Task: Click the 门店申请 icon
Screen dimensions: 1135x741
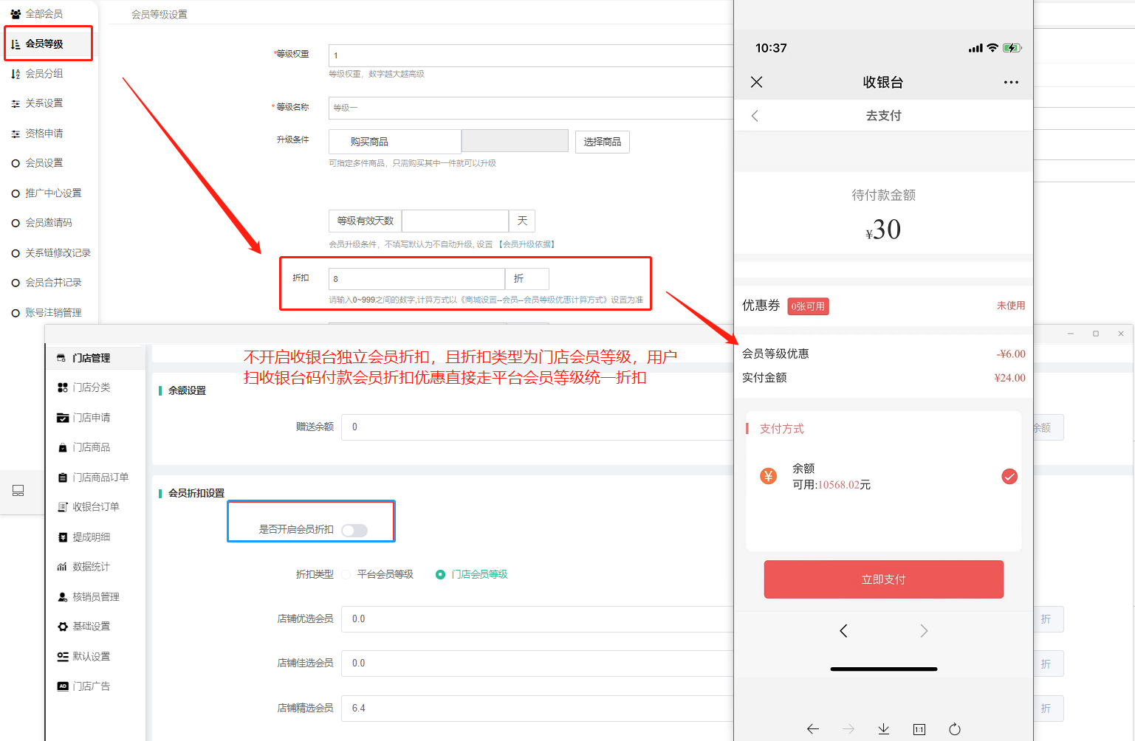Action: click(63, 418)
